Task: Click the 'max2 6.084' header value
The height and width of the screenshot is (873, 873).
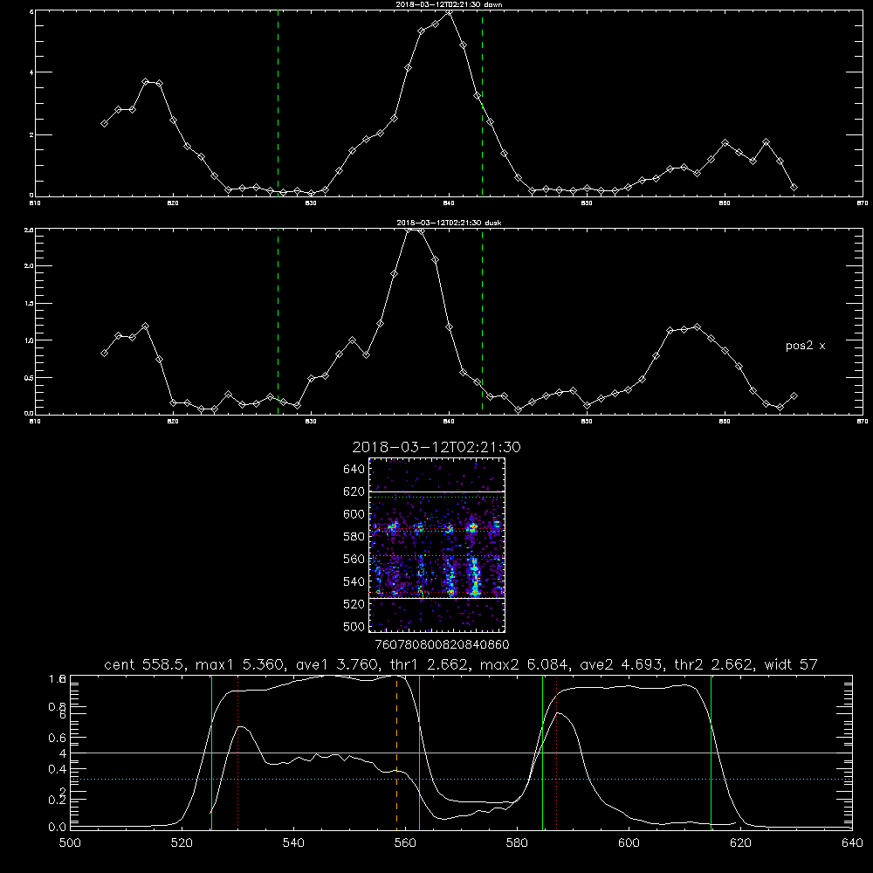Action: tap(524, 664)
